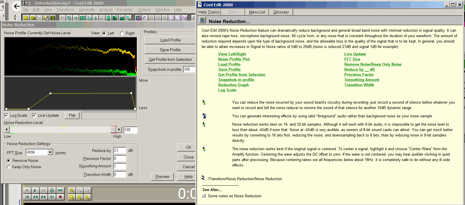Click the Zoom to Selection icon
This screenshot has width=465, height=205.
(x=72, y=197)
